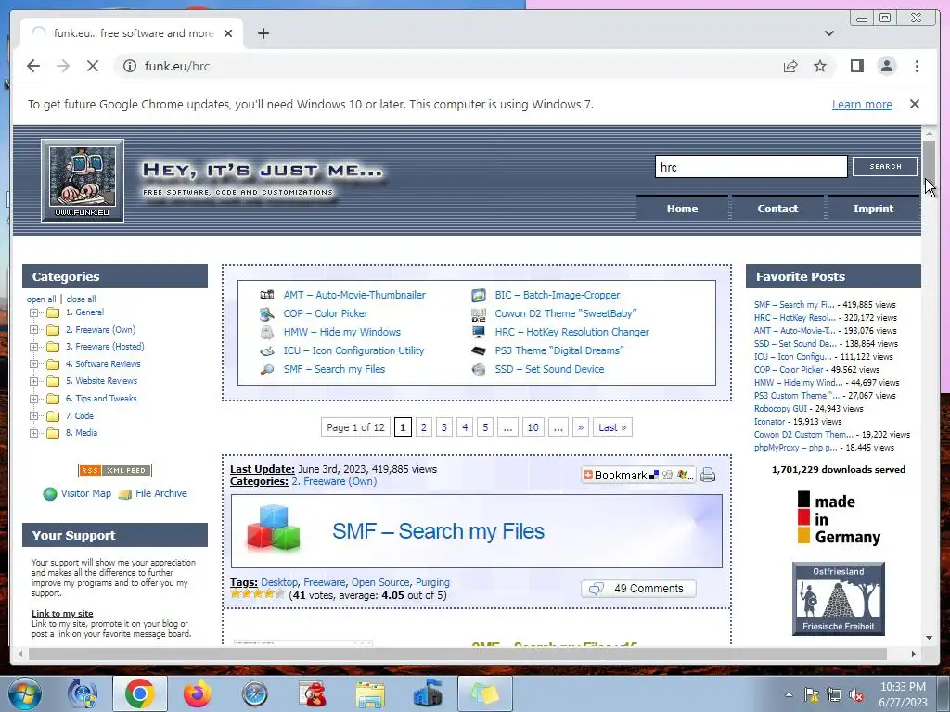950x712 pixels.
Task: Click the SSD Set Sound Device icon
Action: [x=479, y=369]
